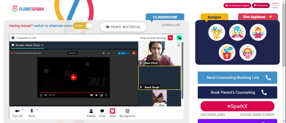Turn off the camera

[17, 113]
